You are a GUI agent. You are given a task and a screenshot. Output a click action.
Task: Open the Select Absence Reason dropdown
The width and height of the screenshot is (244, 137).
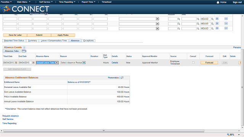(x=84, y=62)
